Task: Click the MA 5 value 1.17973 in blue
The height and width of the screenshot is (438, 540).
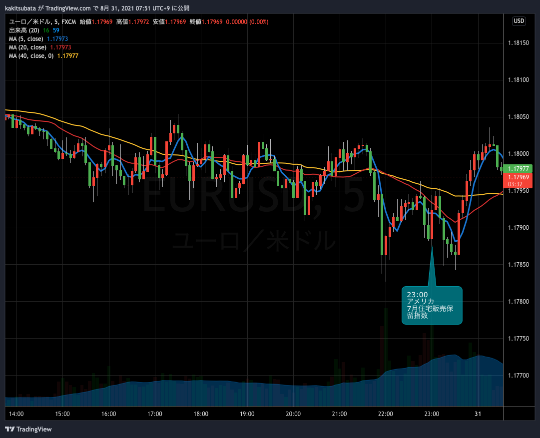Action: 57,39
